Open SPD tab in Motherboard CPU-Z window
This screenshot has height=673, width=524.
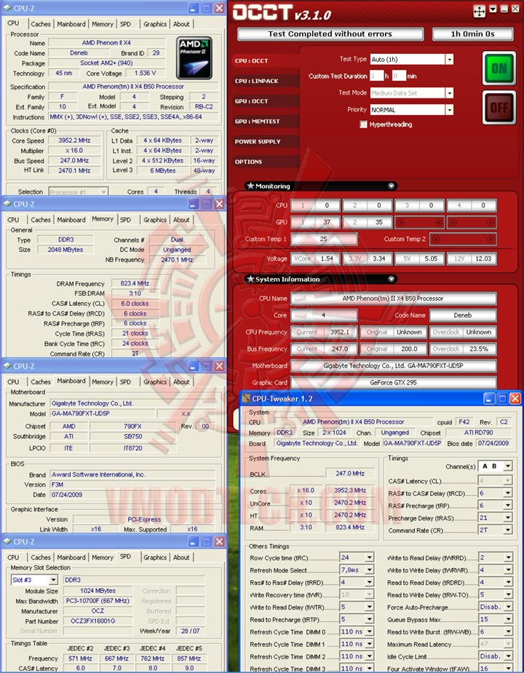125,382
